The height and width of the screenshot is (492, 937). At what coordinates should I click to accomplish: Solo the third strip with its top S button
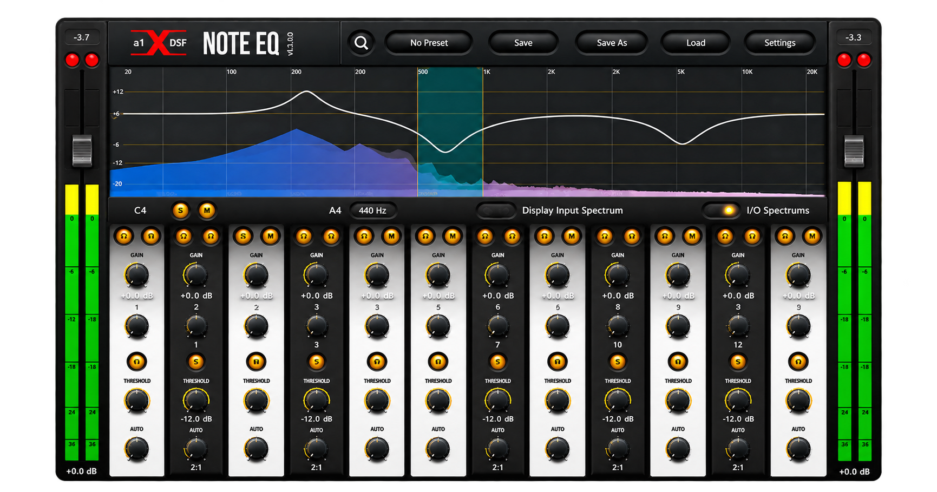[x=243, y=236]
